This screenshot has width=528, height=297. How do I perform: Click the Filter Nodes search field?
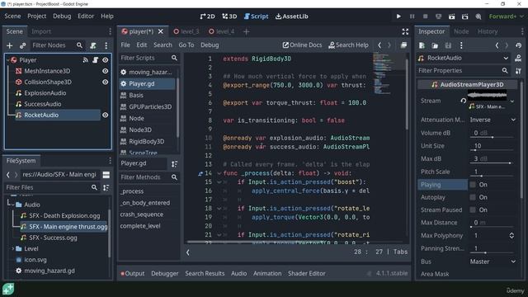(x=57, y=45)
